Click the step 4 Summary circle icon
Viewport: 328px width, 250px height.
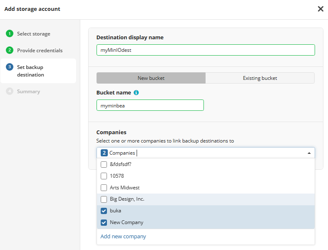[10, 92]
